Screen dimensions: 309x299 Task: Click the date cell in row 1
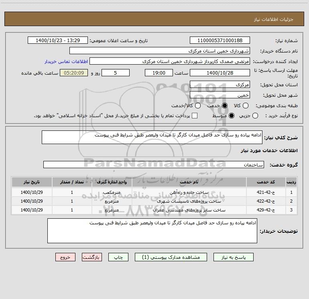point(32,192)
